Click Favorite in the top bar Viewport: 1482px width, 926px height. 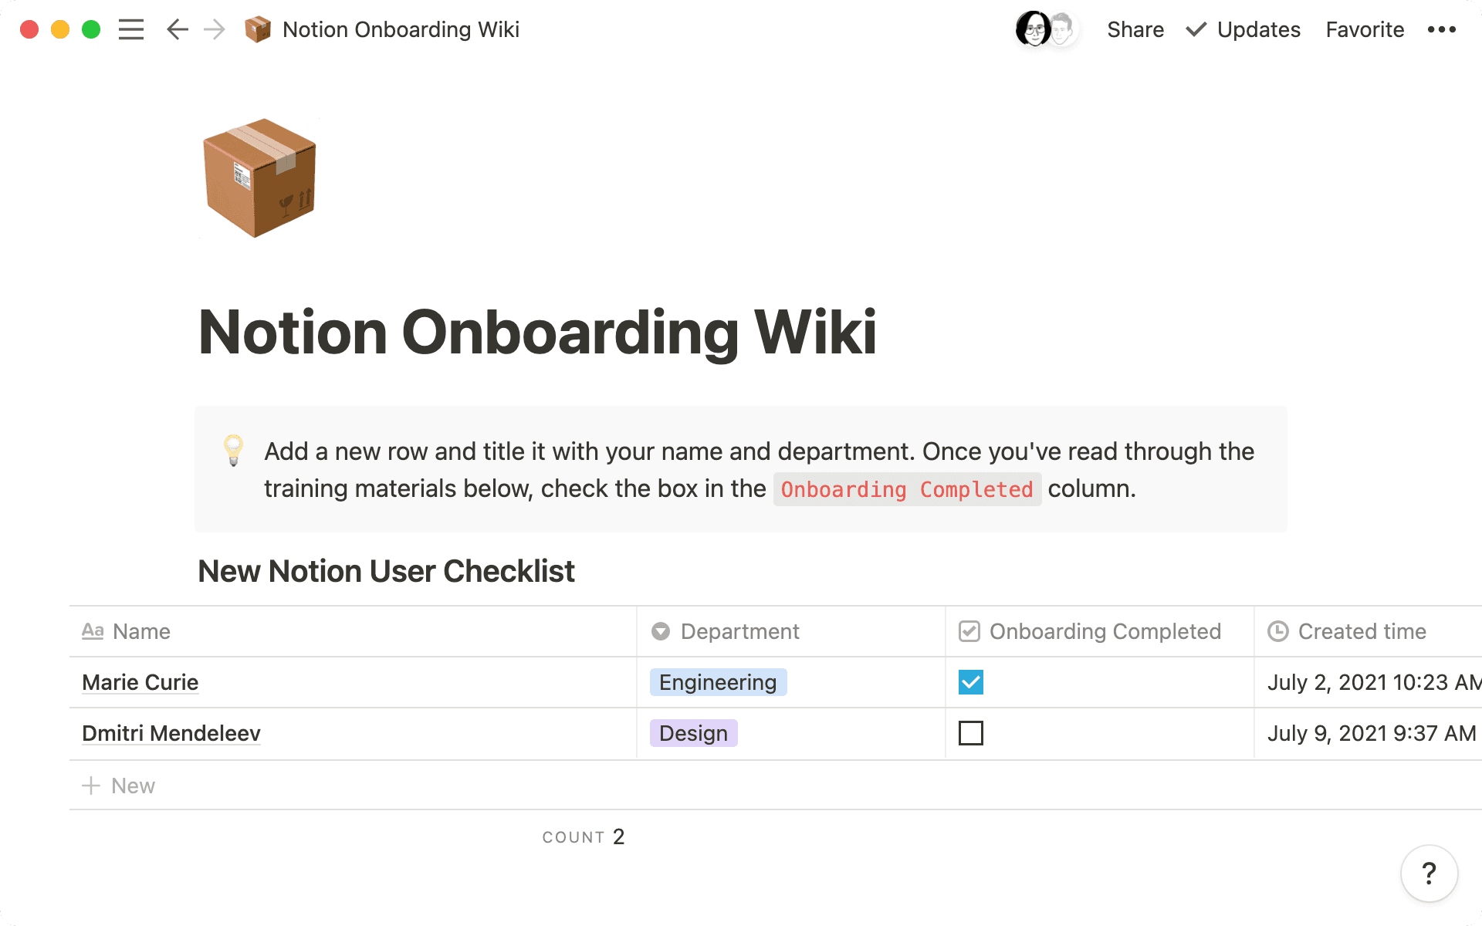[1365, 30]
